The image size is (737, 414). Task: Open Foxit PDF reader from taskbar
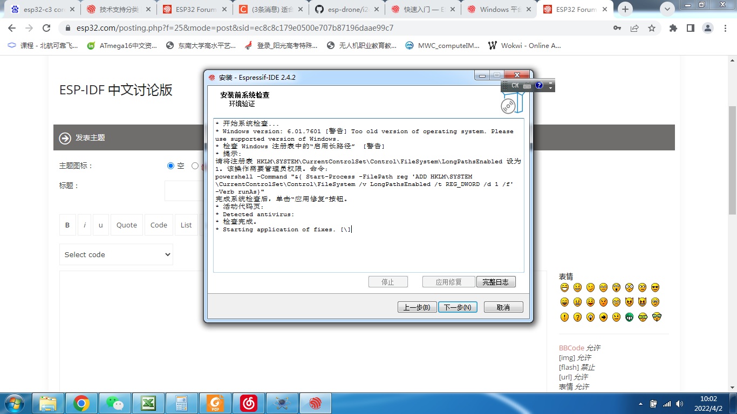(x=215, y=403)
